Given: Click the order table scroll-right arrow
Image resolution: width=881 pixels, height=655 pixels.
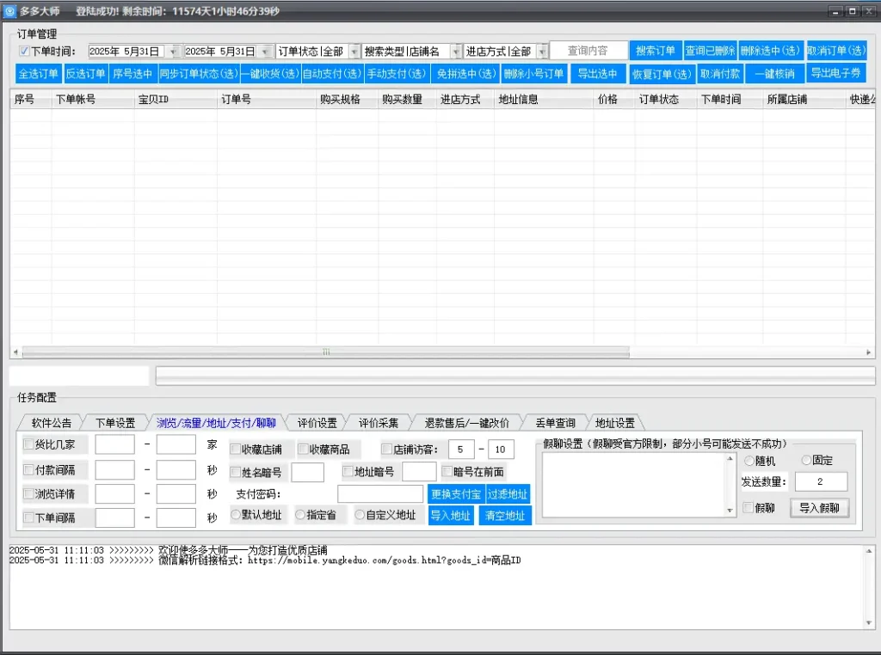Looking at the screenshot, I should (869, 352).
